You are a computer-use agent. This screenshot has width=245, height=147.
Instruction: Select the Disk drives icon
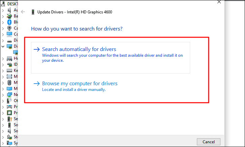(9, 41)
